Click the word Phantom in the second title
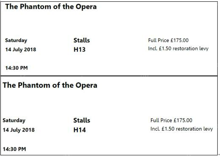Image resolution: width=220 pixels, height=157 pixels. (34, 85)
